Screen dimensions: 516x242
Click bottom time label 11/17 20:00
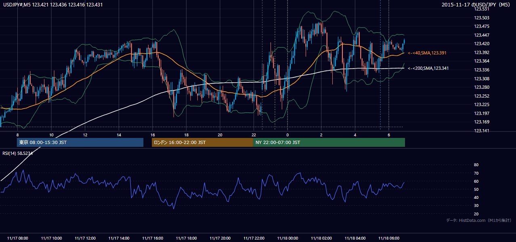click(220, 238)
